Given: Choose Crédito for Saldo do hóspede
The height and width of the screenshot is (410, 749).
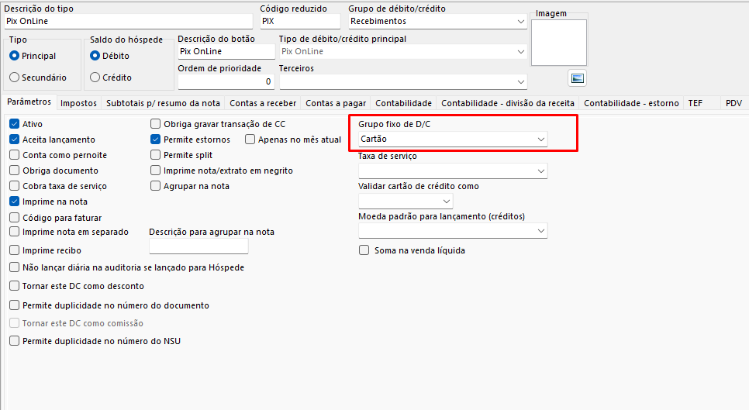Looking at the screenshot, I should [95, 78].
